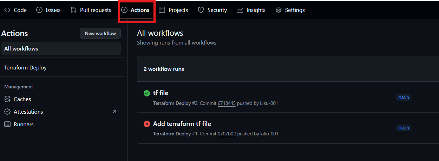Click 'Terraform Deploy #2' run label
439x161 pixels.
[176, 103]
